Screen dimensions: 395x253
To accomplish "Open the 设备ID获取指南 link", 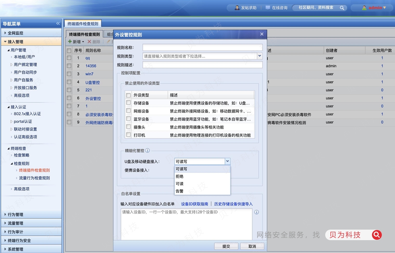I will click(x=195, y=204).
